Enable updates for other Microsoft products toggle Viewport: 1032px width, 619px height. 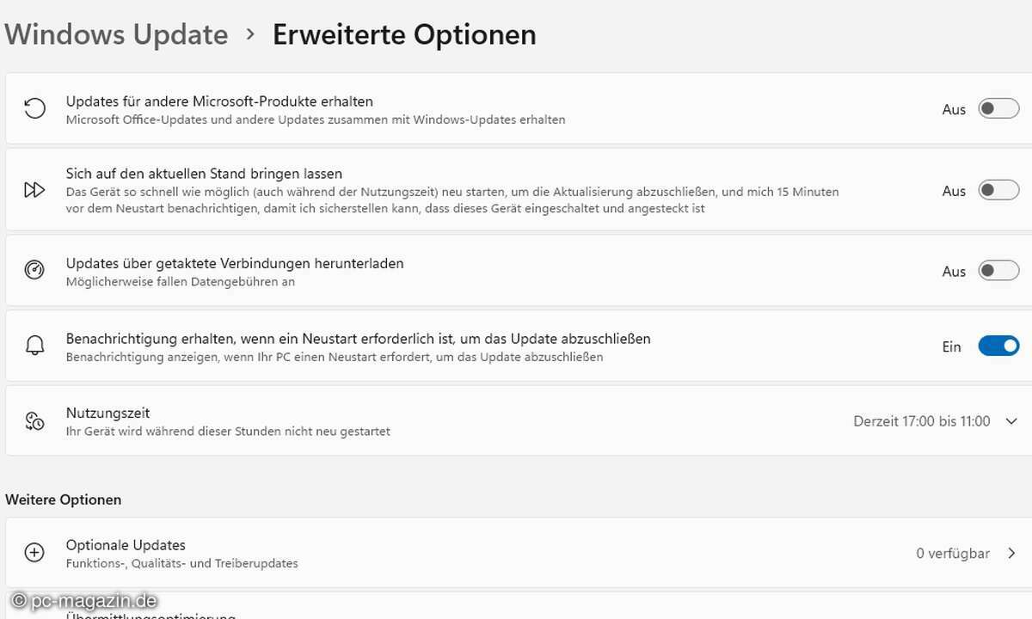[998, 109]
